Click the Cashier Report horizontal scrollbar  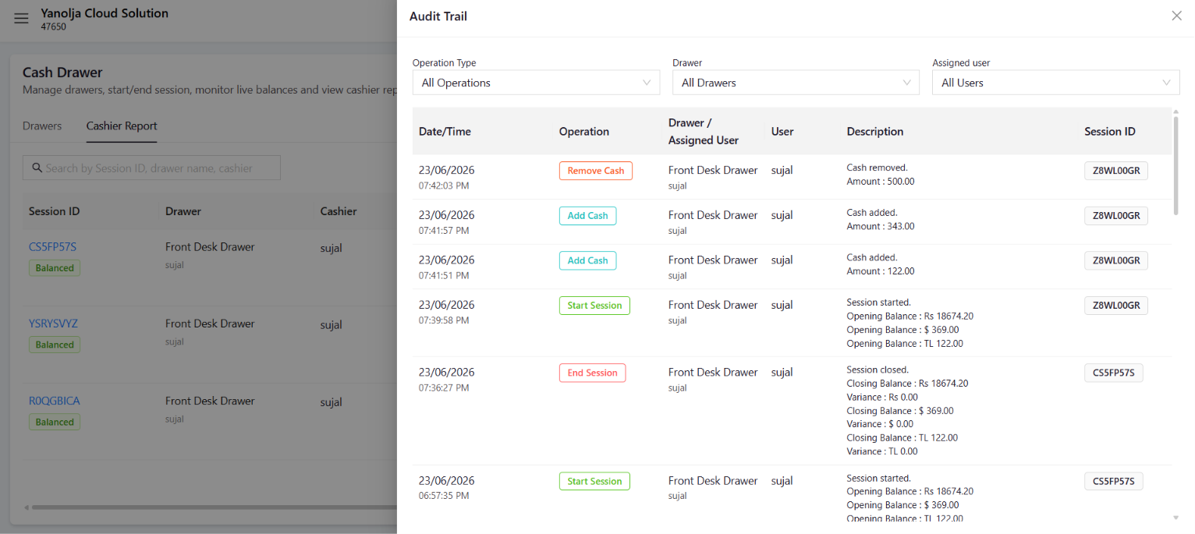click(215, 507)
